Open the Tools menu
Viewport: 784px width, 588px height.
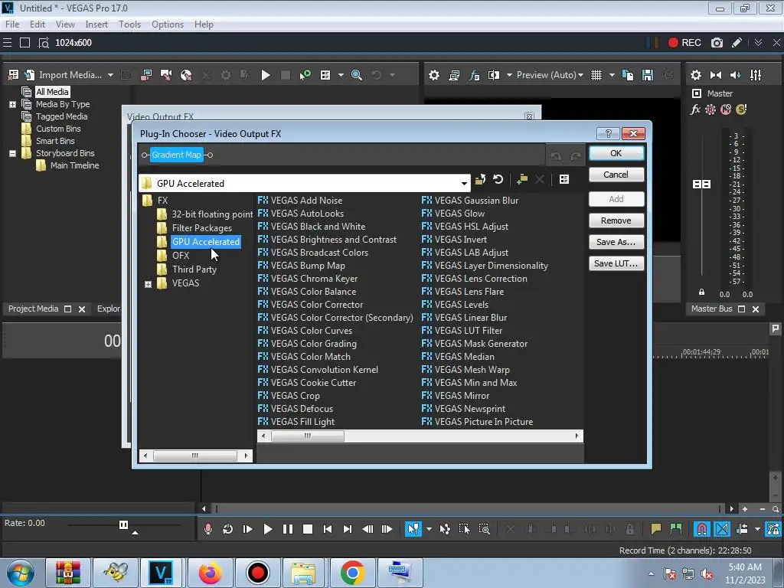129,24
